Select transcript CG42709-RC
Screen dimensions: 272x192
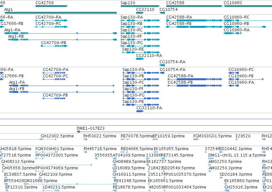(51, 27)
